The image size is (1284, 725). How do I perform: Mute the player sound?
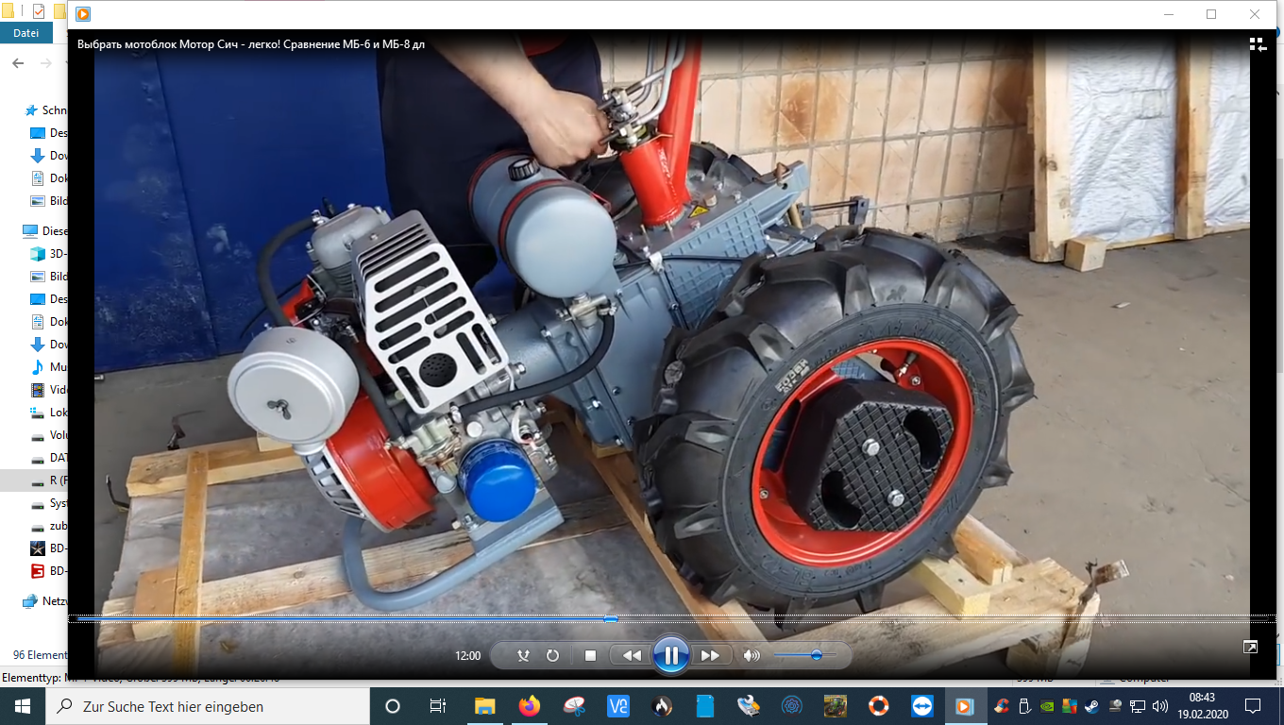pos(752,655)
